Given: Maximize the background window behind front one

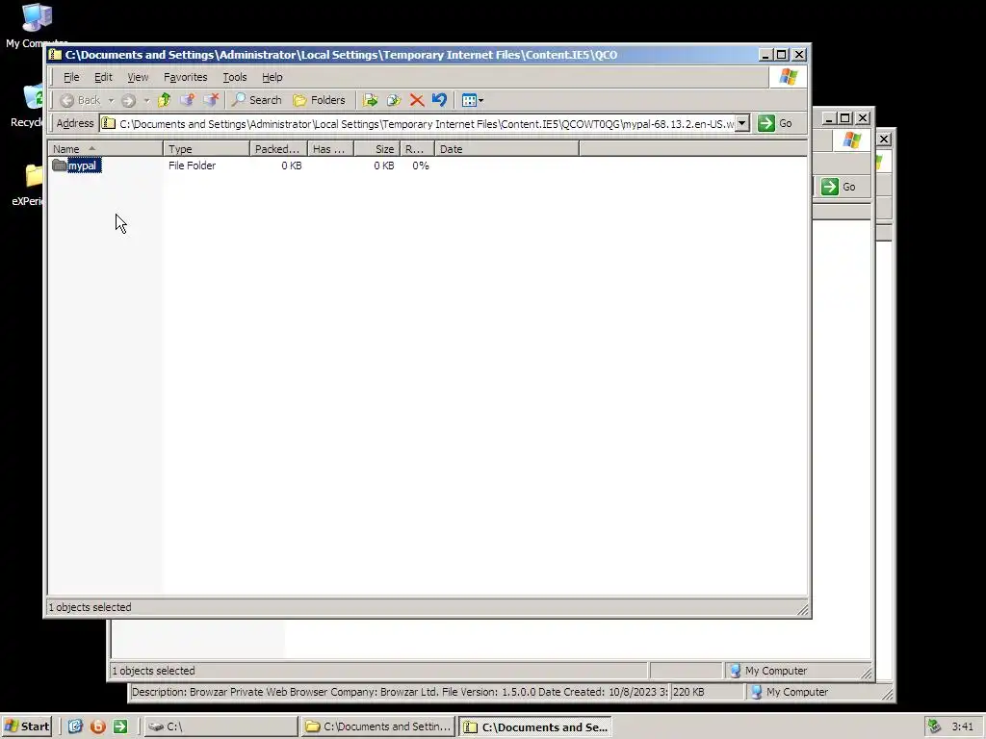Looking at the screenshot, I should click(x=845, y=117).
